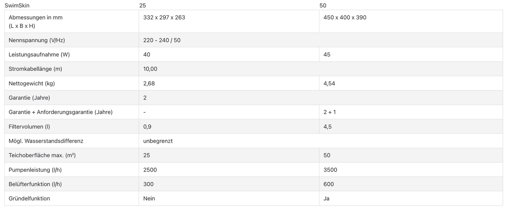The height and width of the screenshot is (211, 507).
Task: Select the model 50 column header
Action: (x=323, y=6)
